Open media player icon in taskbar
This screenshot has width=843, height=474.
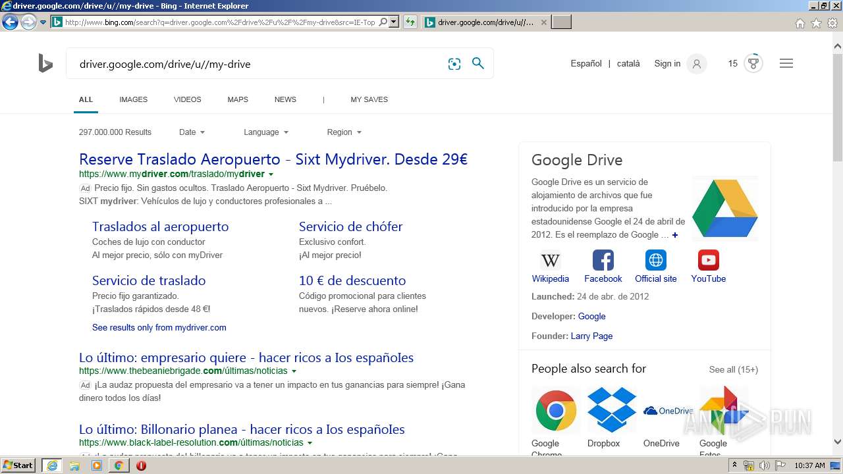97,465
